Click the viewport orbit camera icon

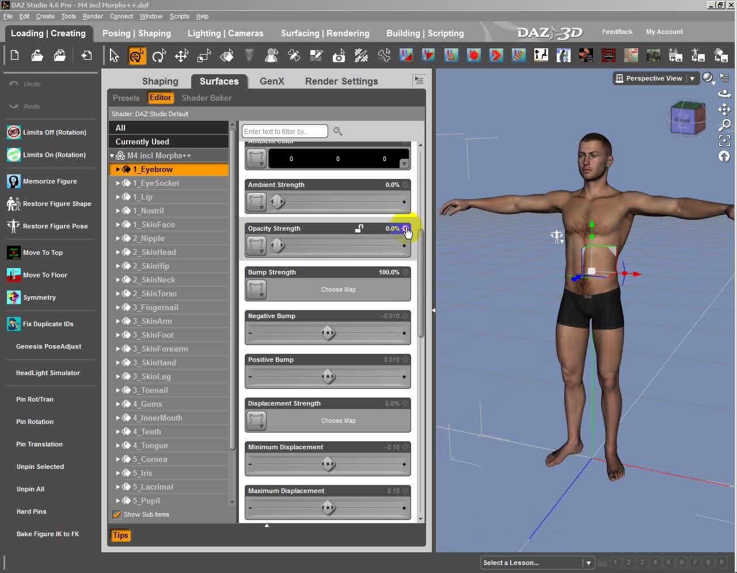pos(724,94)
